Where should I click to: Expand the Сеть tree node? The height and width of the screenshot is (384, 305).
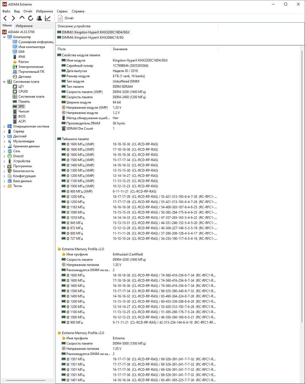pos(4,151)
